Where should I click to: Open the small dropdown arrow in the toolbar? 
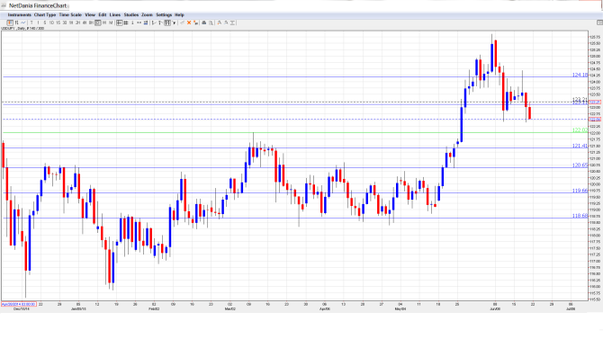click(175, 22)
